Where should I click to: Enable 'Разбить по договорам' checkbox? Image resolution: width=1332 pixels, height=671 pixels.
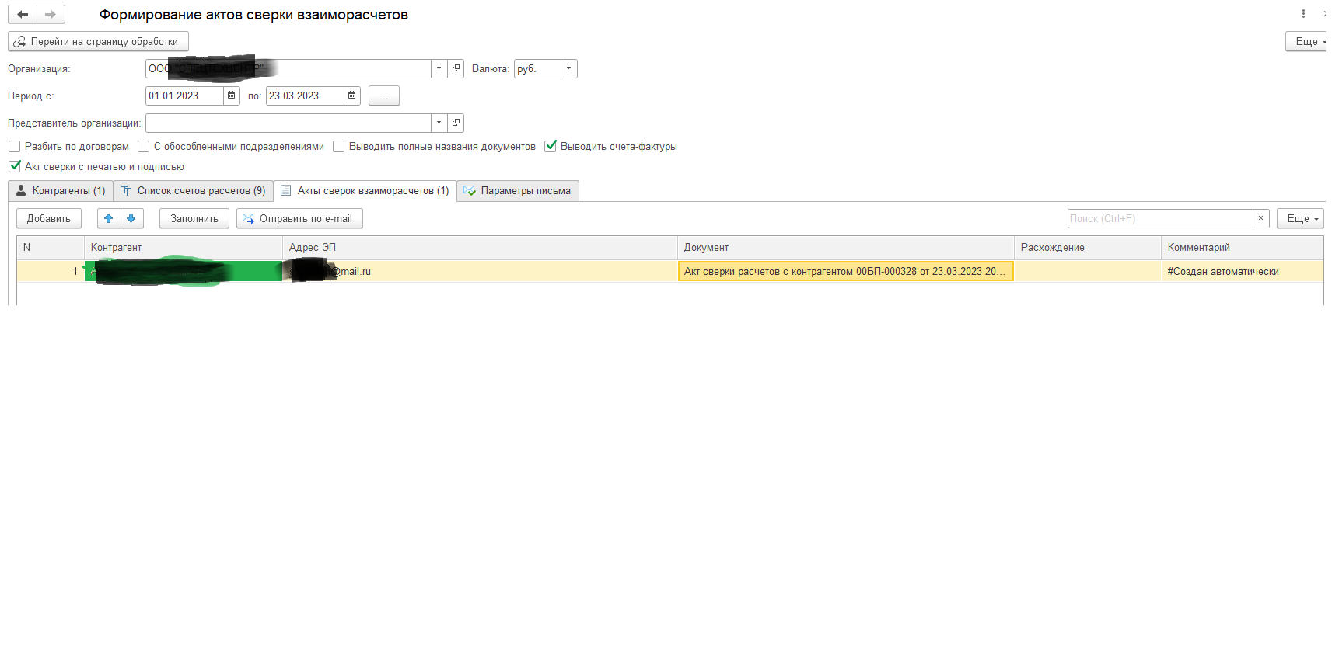14,146
